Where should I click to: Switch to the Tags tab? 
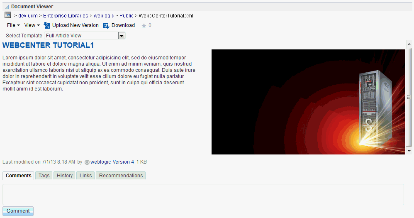click(x=44, y=176)
